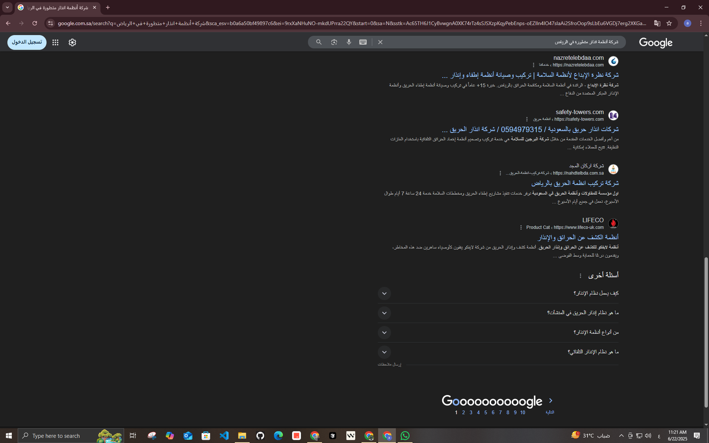Image resolution: width=709 pixels, height=443 pixels.
Task: Open Microsoft Edge from the taskbar
Action: [x=278, y=435]
